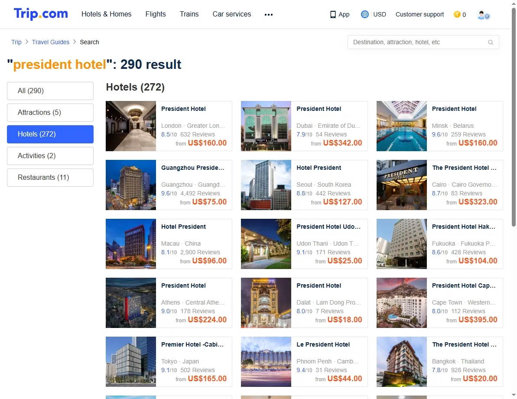This screenshot has width=517, height=399.
Task: Open President Hotel Cape Town thumbnail
Action: (x=402, y=303)
